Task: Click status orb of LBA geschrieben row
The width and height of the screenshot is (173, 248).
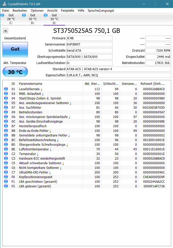Action: pyautogui.click(x=6, y=182)
